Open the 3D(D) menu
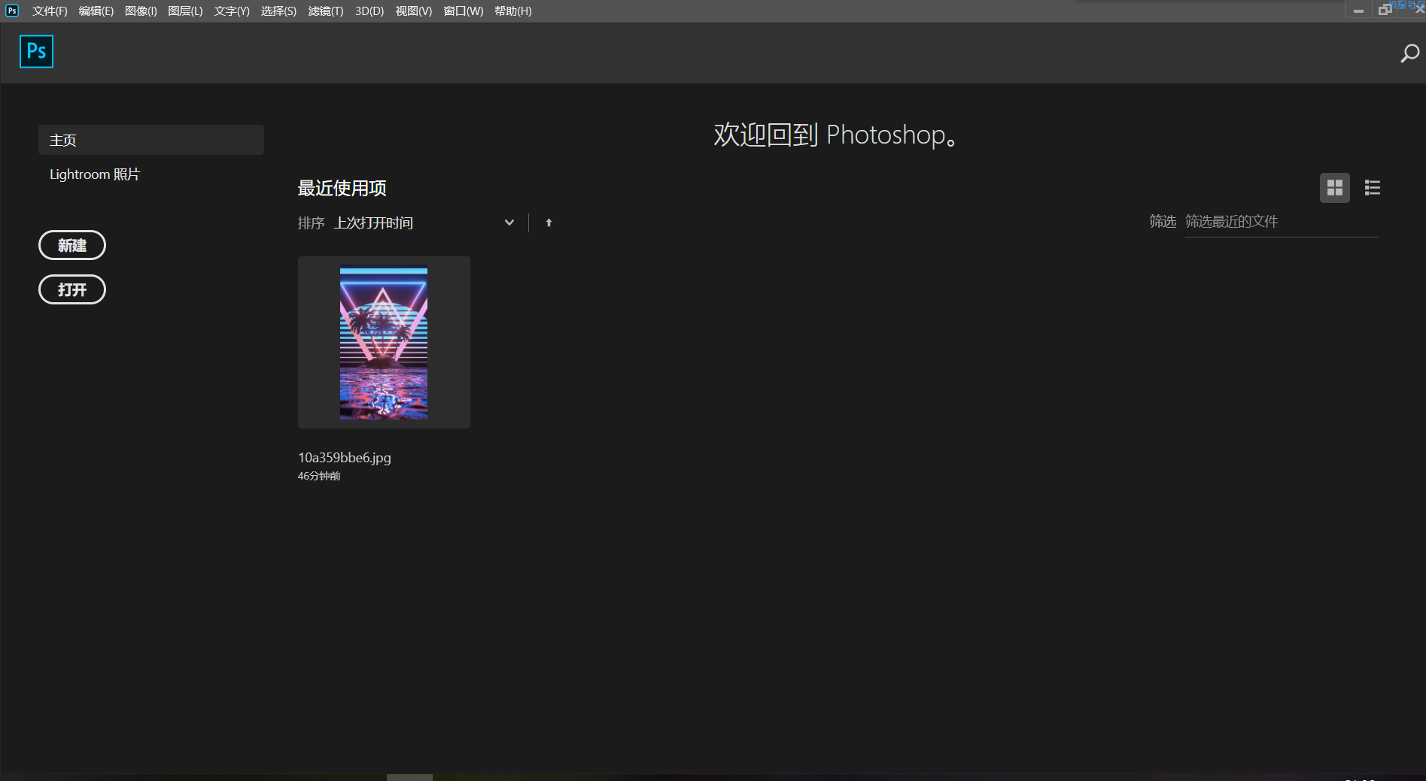Image resolution: width=1426 pixels, height=781 pixels. pyautogui.click(x=369, y=11)
